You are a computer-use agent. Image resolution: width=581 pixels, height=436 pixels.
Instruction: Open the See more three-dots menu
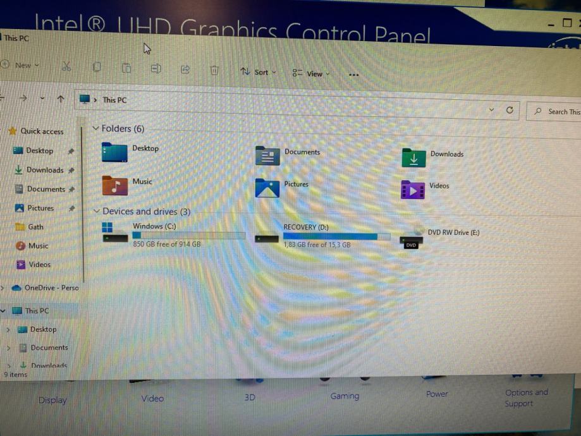tap(354, 75)
